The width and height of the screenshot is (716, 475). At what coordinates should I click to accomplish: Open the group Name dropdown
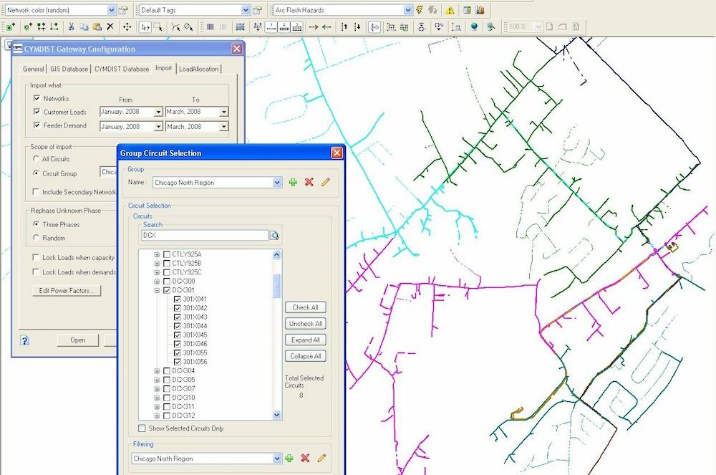(277, 182)
